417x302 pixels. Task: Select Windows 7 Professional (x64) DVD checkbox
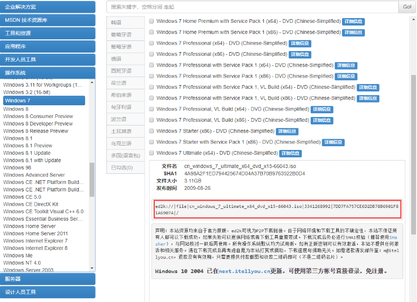(x=152, y=44)
